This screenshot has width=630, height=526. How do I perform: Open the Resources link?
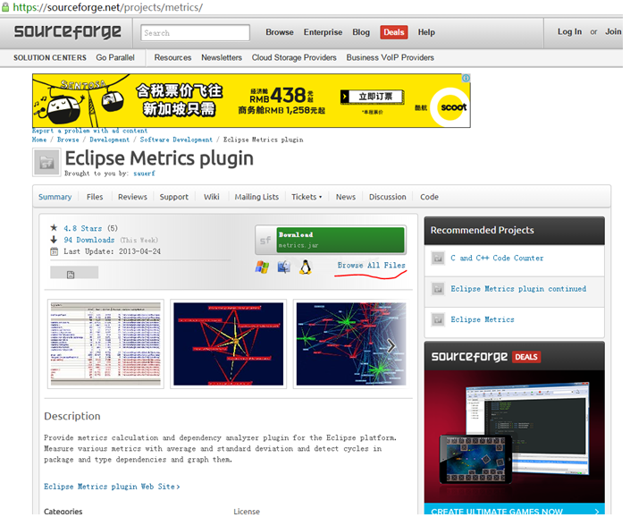[172, 58]
